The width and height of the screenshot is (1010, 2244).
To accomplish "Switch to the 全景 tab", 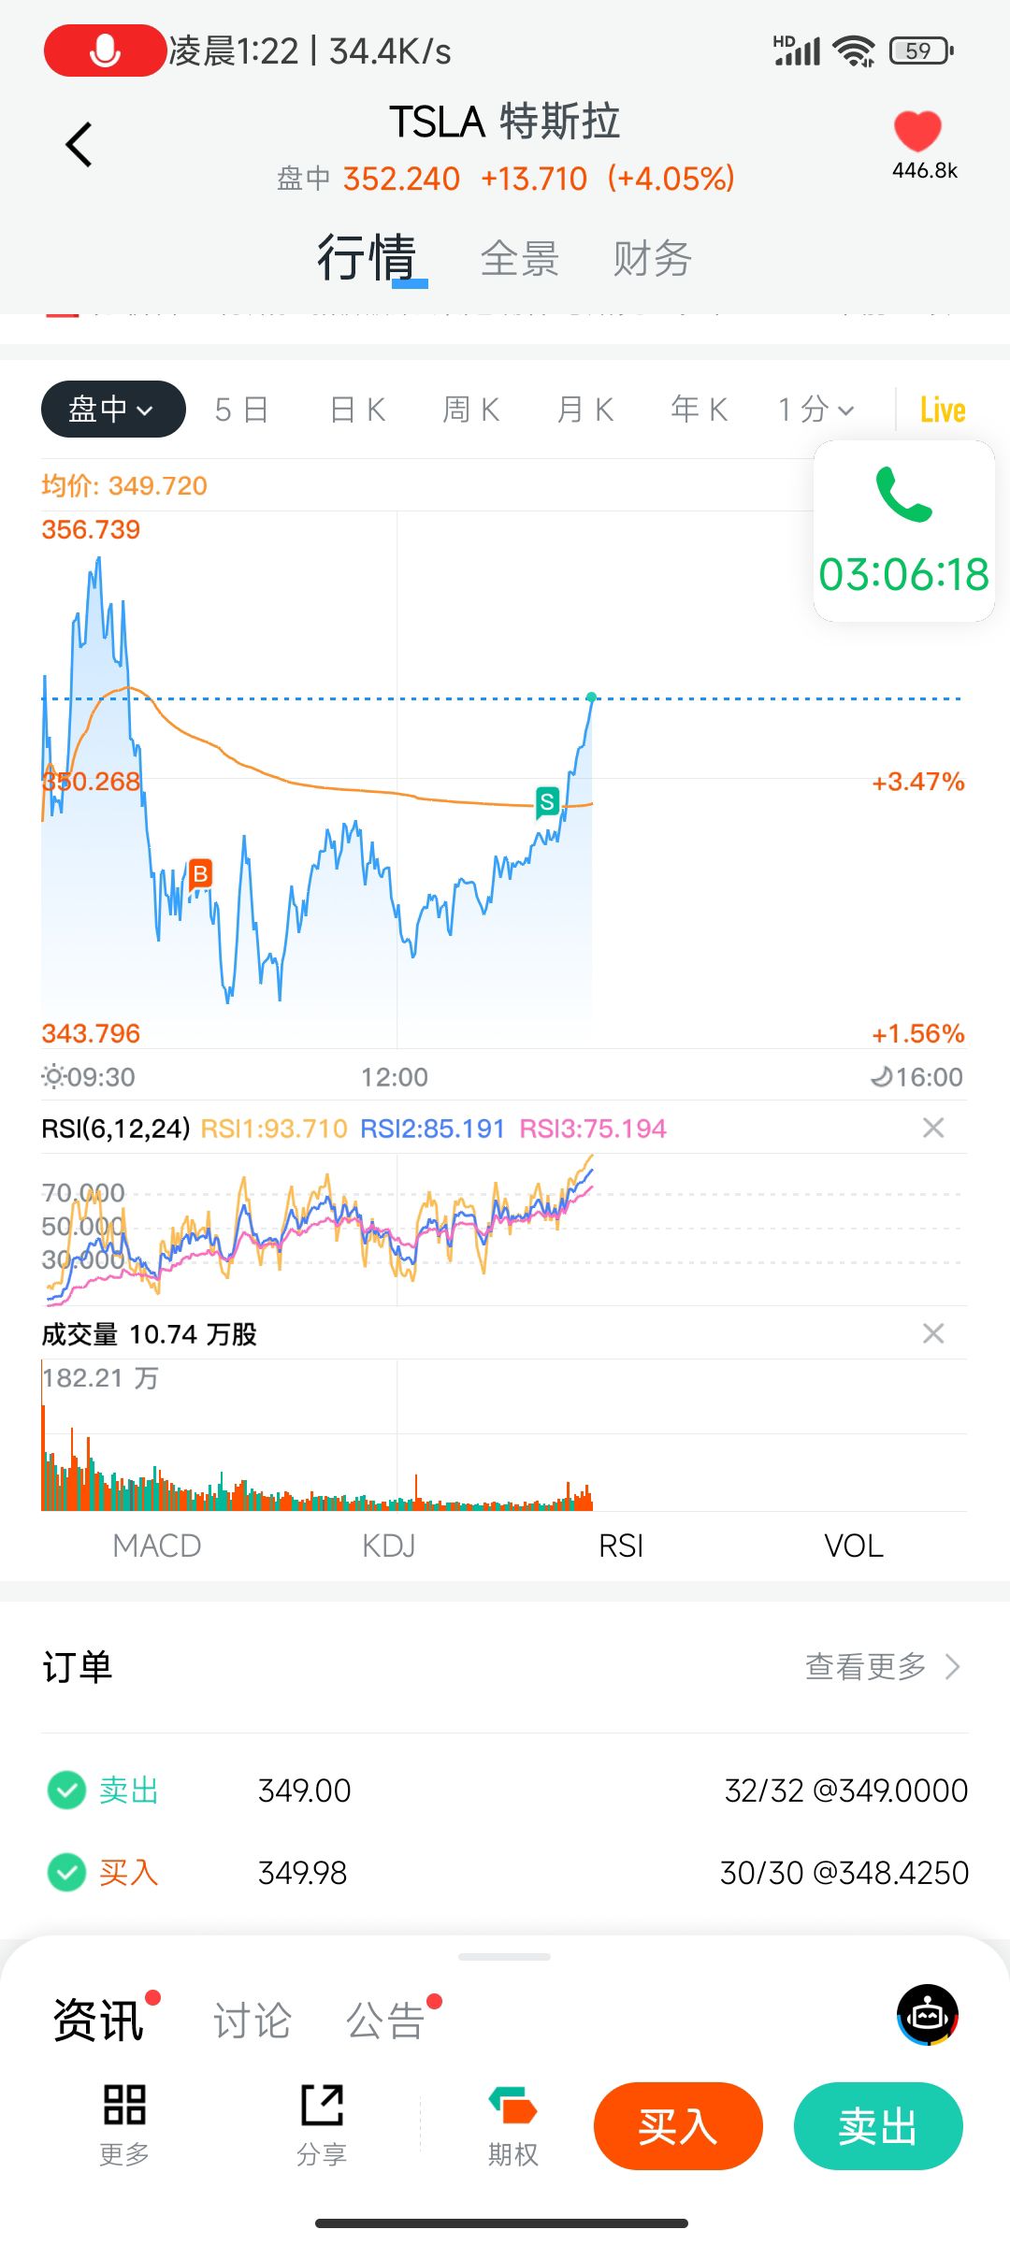I will [520, 259].
